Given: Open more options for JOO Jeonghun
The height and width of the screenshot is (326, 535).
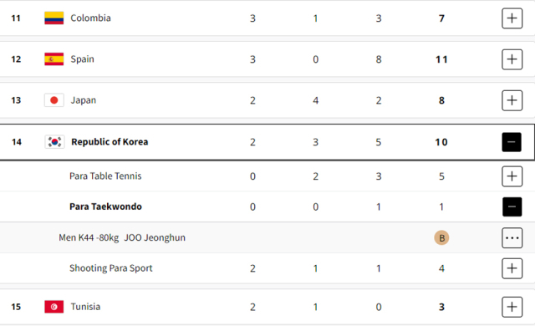Looking at the screenshot, I should pyautogui.click(x=512, y=237).
